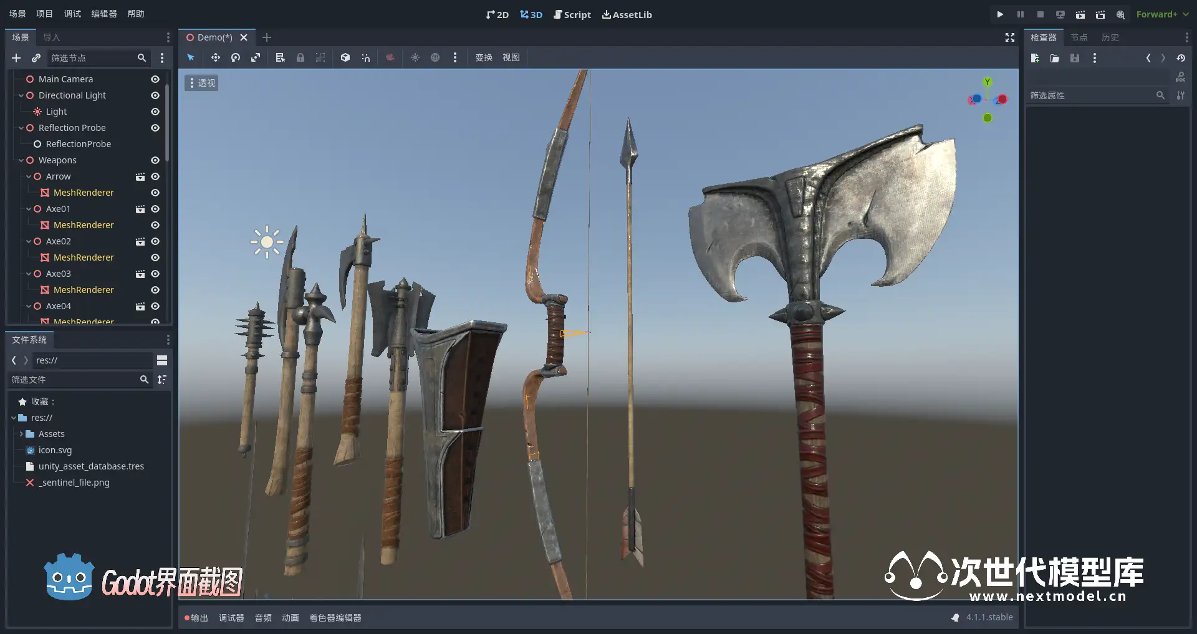This screenshot has width=1197, height=634.
Task: Open the 调试 menu
Action: 72,14
